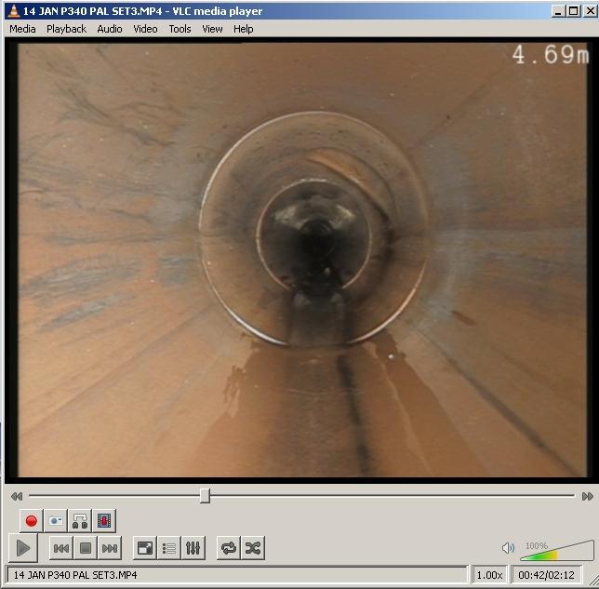Open the Audio menu
Viewport: 599px width, 589px height.
tap(110, 29)
